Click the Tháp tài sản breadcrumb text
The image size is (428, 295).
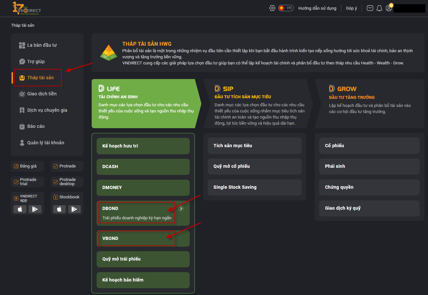[23, 25]
